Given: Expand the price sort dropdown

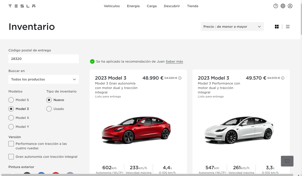Looking at the screenshot, I should click(x=232, y=27).
